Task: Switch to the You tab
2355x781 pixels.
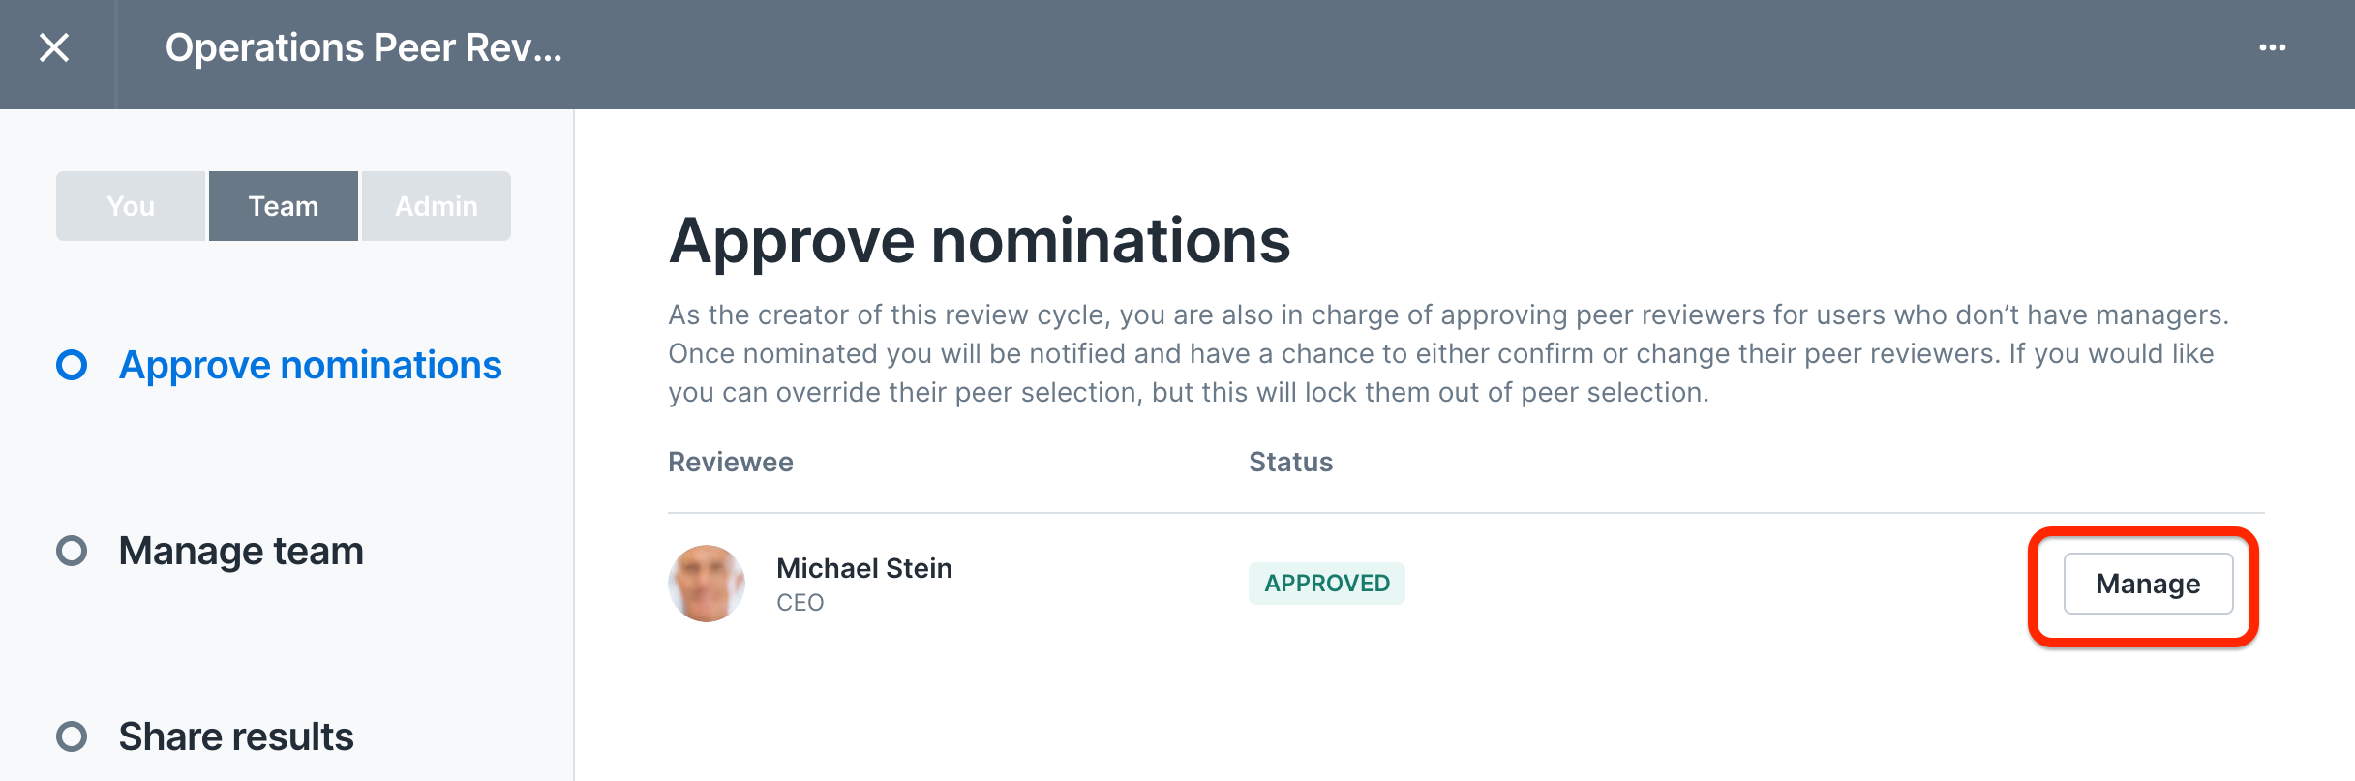Action: coord(131,206)
